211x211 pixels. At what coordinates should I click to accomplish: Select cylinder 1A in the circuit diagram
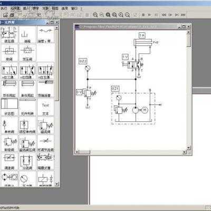point(143,43)
